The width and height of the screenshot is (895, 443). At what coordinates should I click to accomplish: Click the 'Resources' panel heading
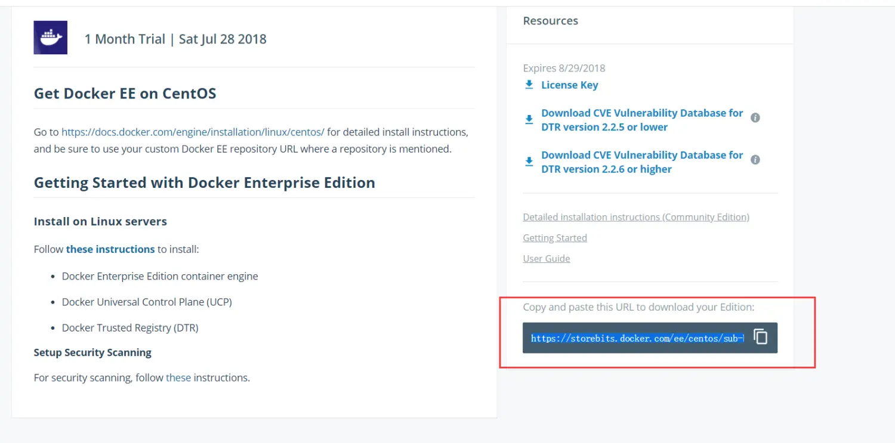[550, 21]
